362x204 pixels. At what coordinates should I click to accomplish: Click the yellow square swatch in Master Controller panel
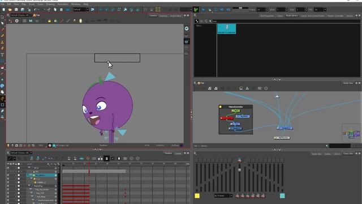tap(197, 195)
